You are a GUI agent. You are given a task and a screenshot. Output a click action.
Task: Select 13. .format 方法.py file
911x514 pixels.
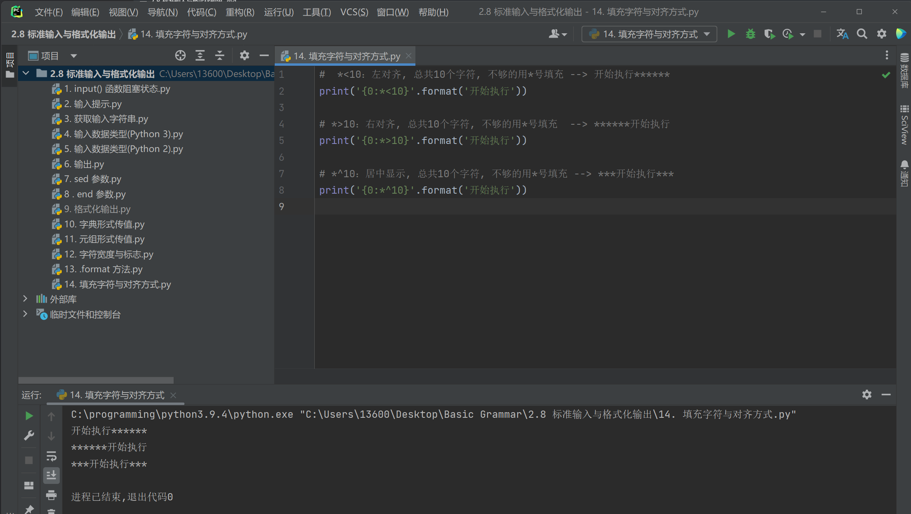[x=97, y=269]
